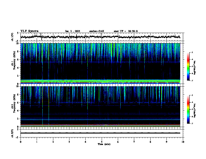Click the ch.1(V) axis label at top

click(x=12, y=37)
